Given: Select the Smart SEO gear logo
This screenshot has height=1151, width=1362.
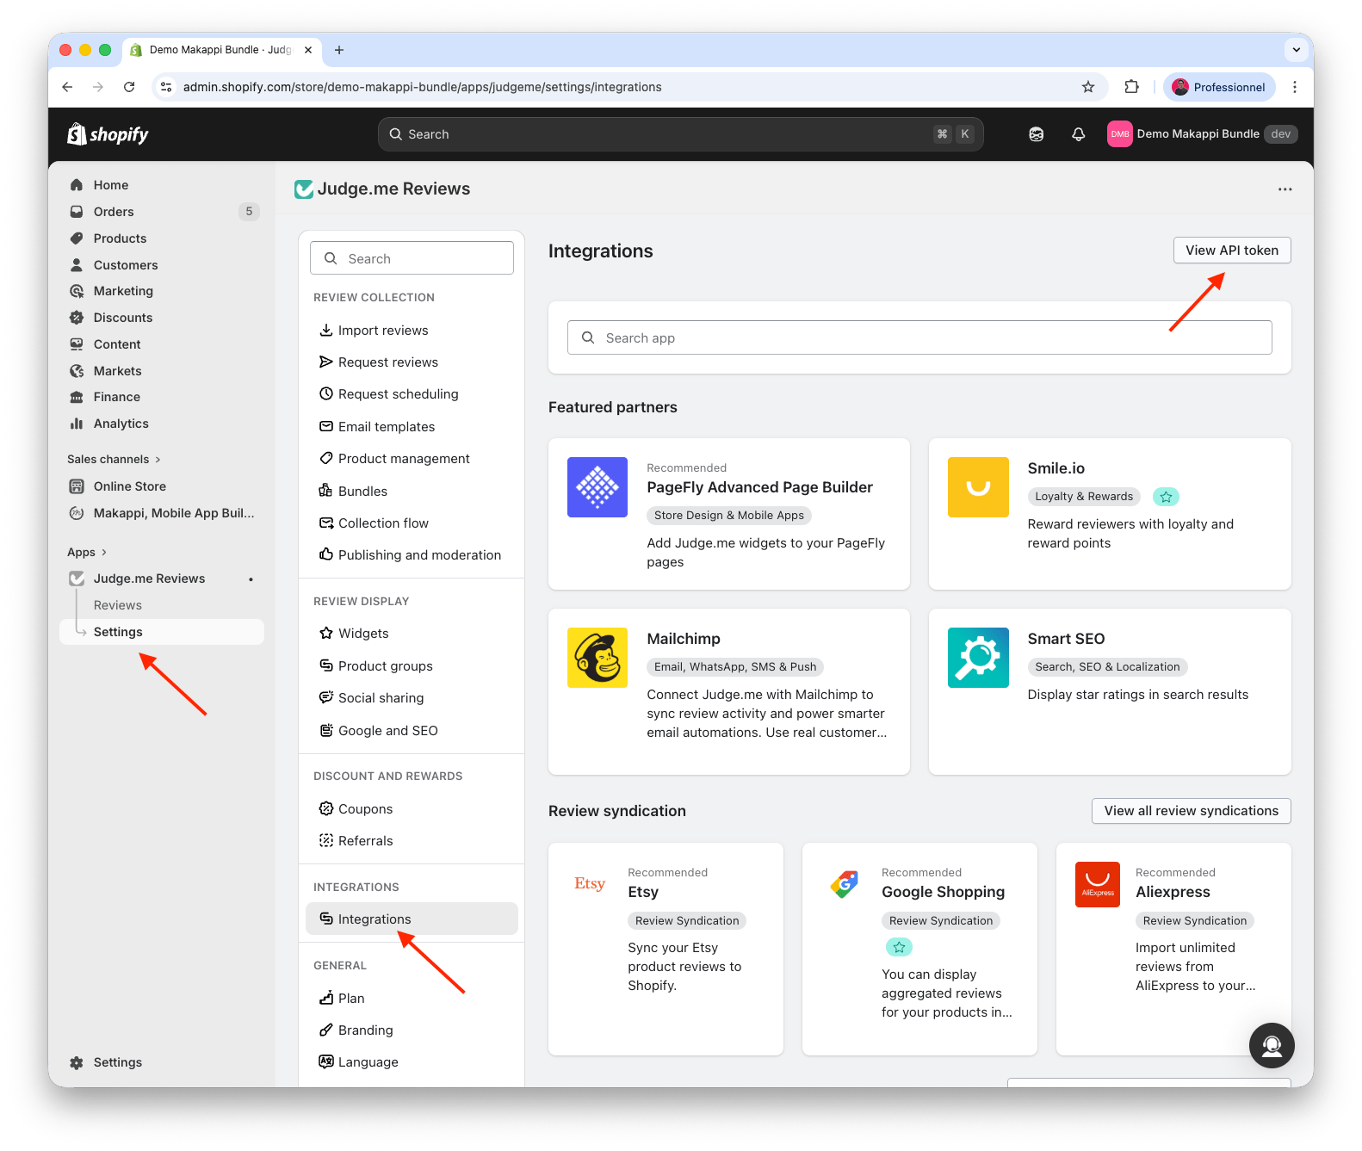Looking at the screenshot, I should pyautogui.click(x=978, y=658).
